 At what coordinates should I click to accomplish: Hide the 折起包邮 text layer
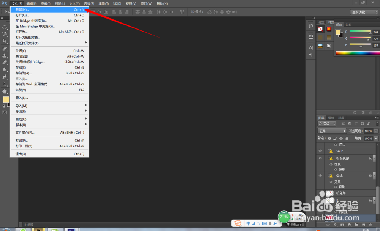point(320,158)
